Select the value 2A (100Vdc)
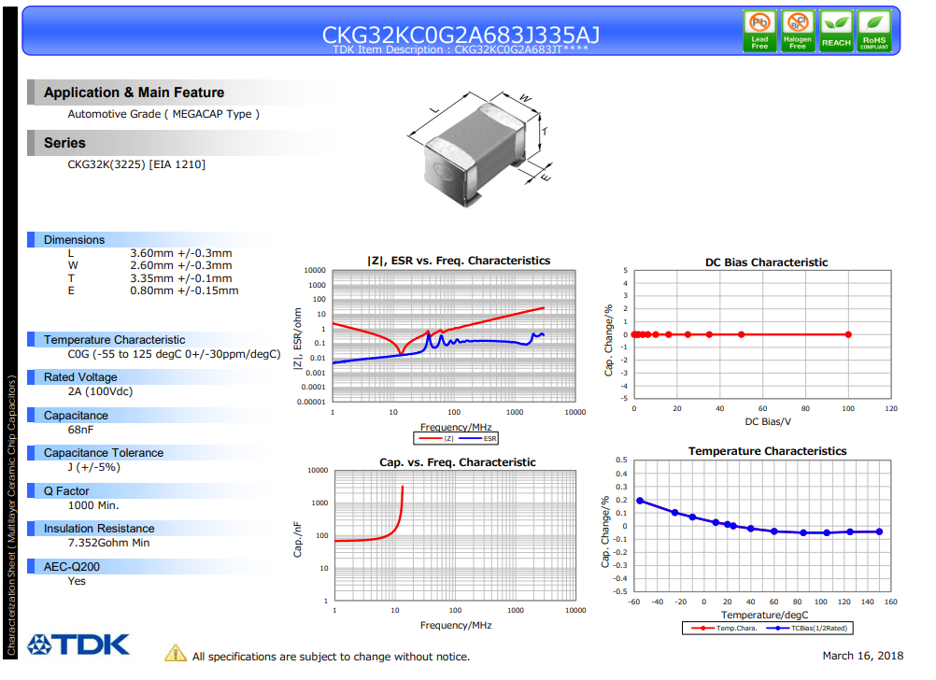Screen dimensions: 936x680 tap(100, 391)
